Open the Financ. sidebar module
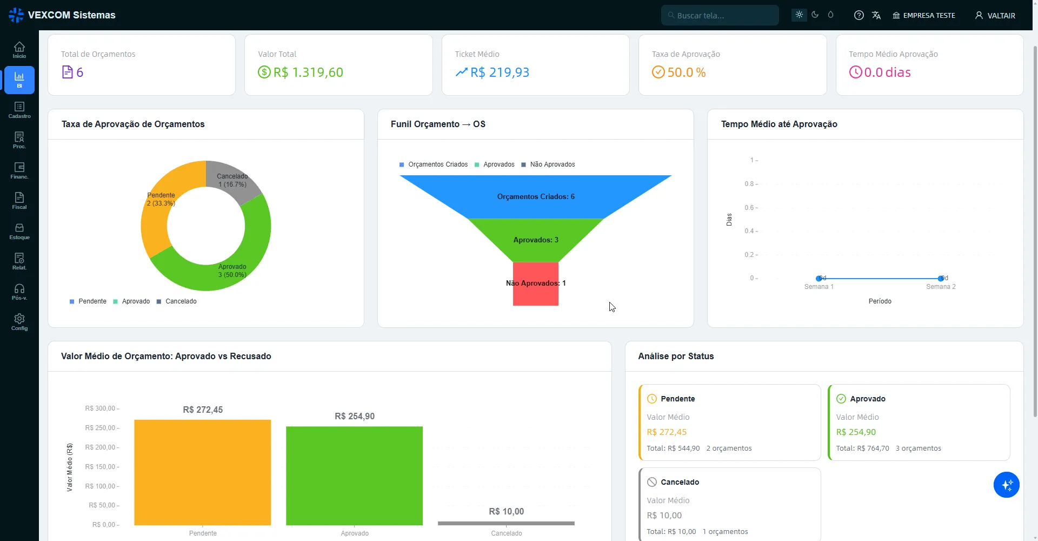This screenshot has width=1038, height=541. point(19,171)
